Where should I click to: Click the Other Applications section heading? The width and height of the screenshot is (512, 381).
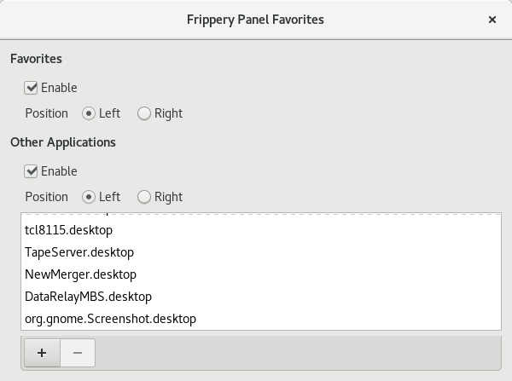click(x=63, y=142)
